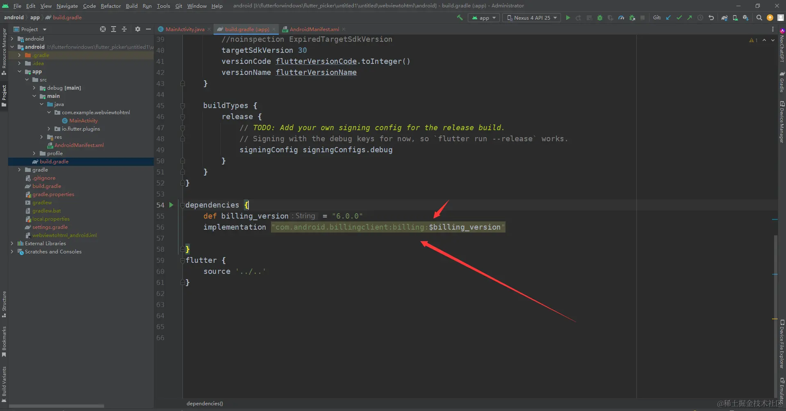Click the android breadcrumb in navigation bar
The image size is (786, 411).
[x=14, y=18]
